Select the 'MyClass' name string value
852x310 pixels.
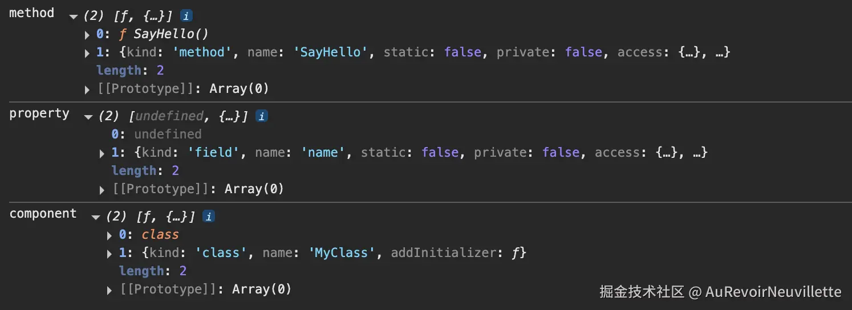click(x=344, y=253)
